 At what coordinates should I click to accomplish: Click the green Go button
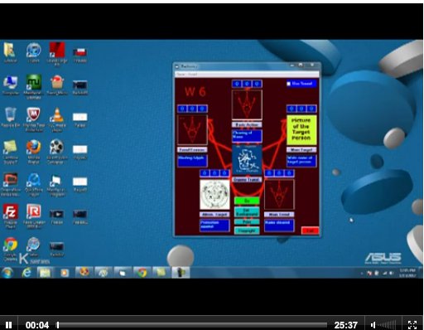(x=247, y=201)
